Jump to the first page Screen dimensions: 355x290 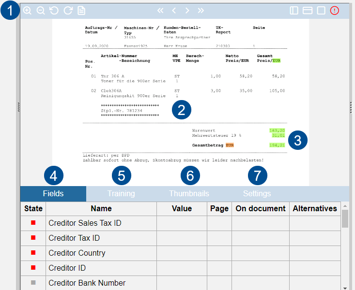(160, 10)
